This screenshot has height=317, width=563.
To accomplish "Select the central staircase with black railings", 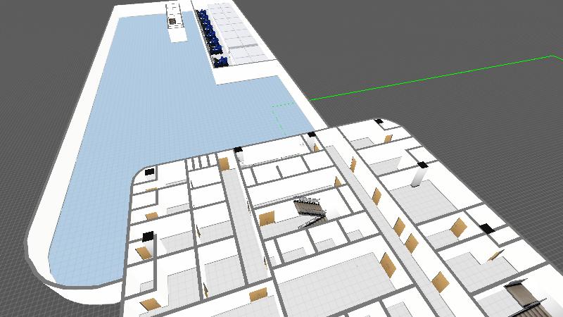I will [310, 211].
